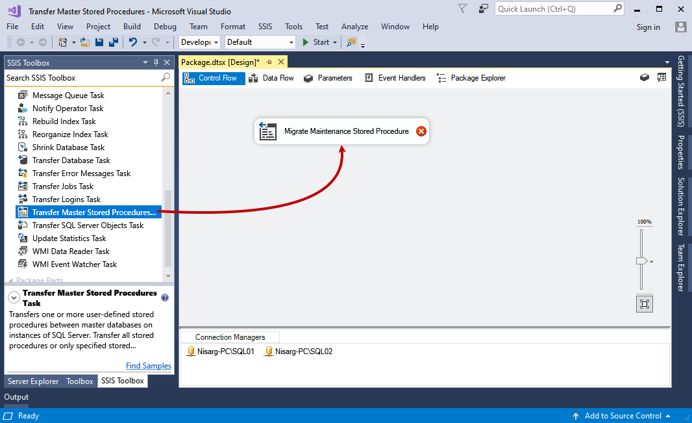Open toolbar overflow options arrow
The image size is (692, 423).
(363, 45)
